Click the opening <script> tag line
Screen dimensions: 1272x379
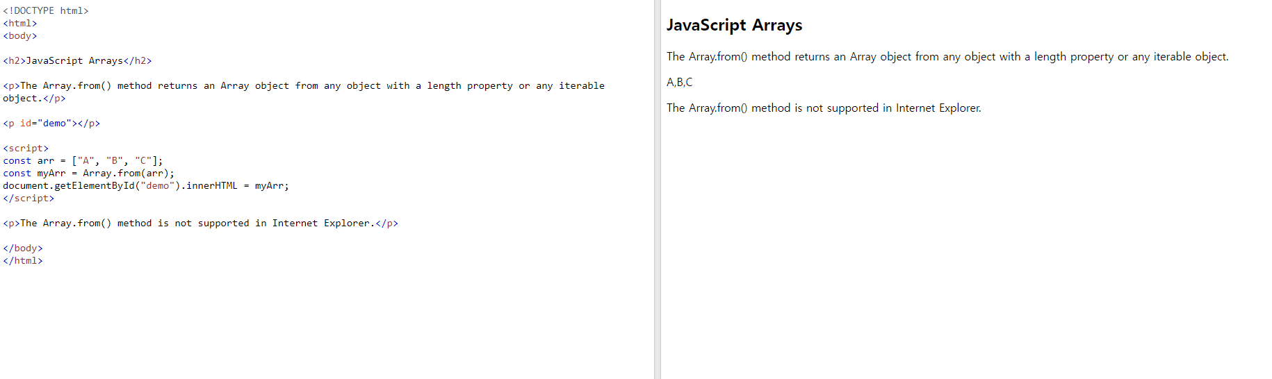[x=26, y=149]
